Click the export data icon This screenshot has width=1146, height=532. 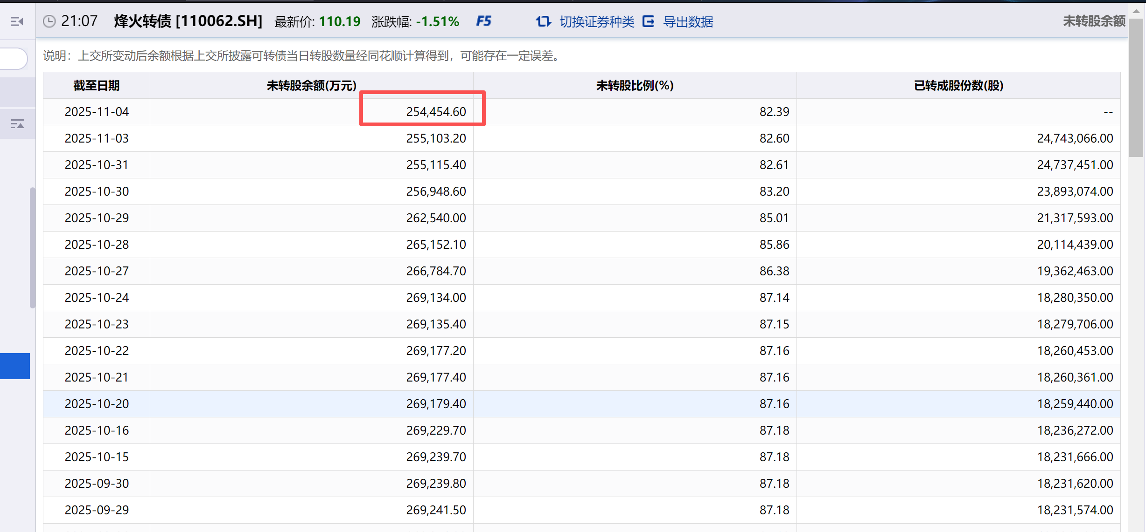[649, 21]
